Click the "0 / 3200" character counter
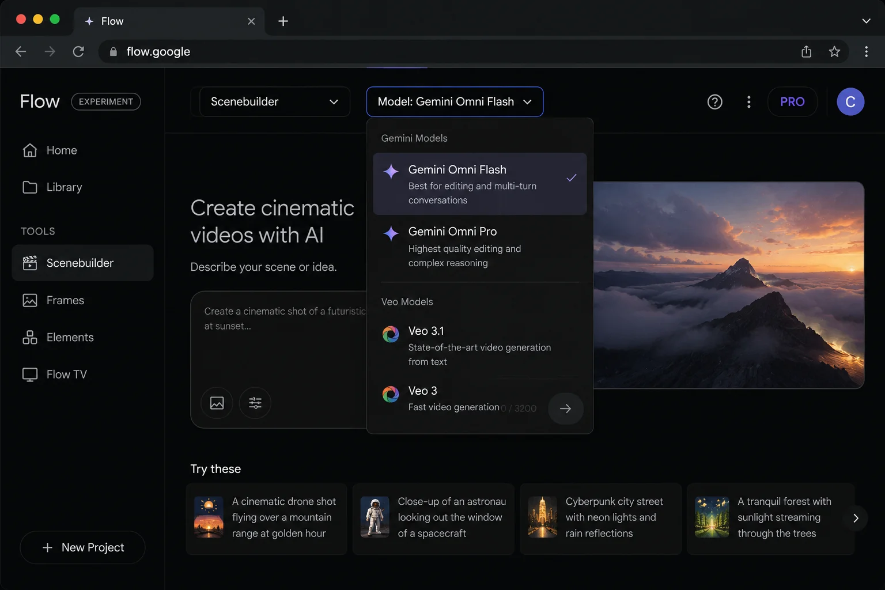This screenshot has height=590, width=885. point(519,409)
